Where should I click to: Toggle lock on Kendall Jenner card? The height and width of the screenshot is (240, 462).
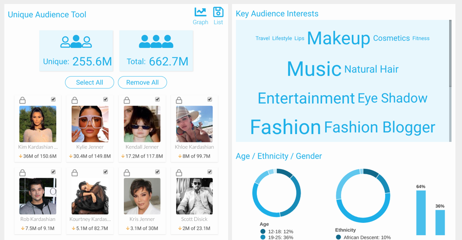127,100
